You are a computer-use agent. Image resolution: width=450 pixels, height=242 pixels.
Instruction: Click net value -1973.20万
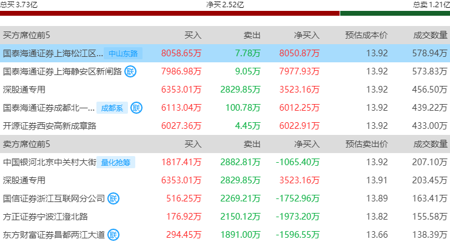pyautogui.click(x=298, y=217)
